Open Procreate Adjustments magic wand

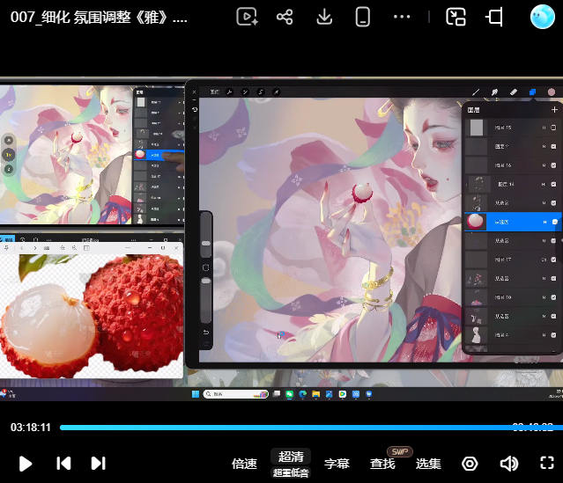click(245, 92)
